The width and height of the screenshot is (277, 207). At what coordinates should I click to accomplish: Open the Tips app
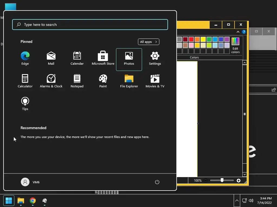[x=25, y=104]
